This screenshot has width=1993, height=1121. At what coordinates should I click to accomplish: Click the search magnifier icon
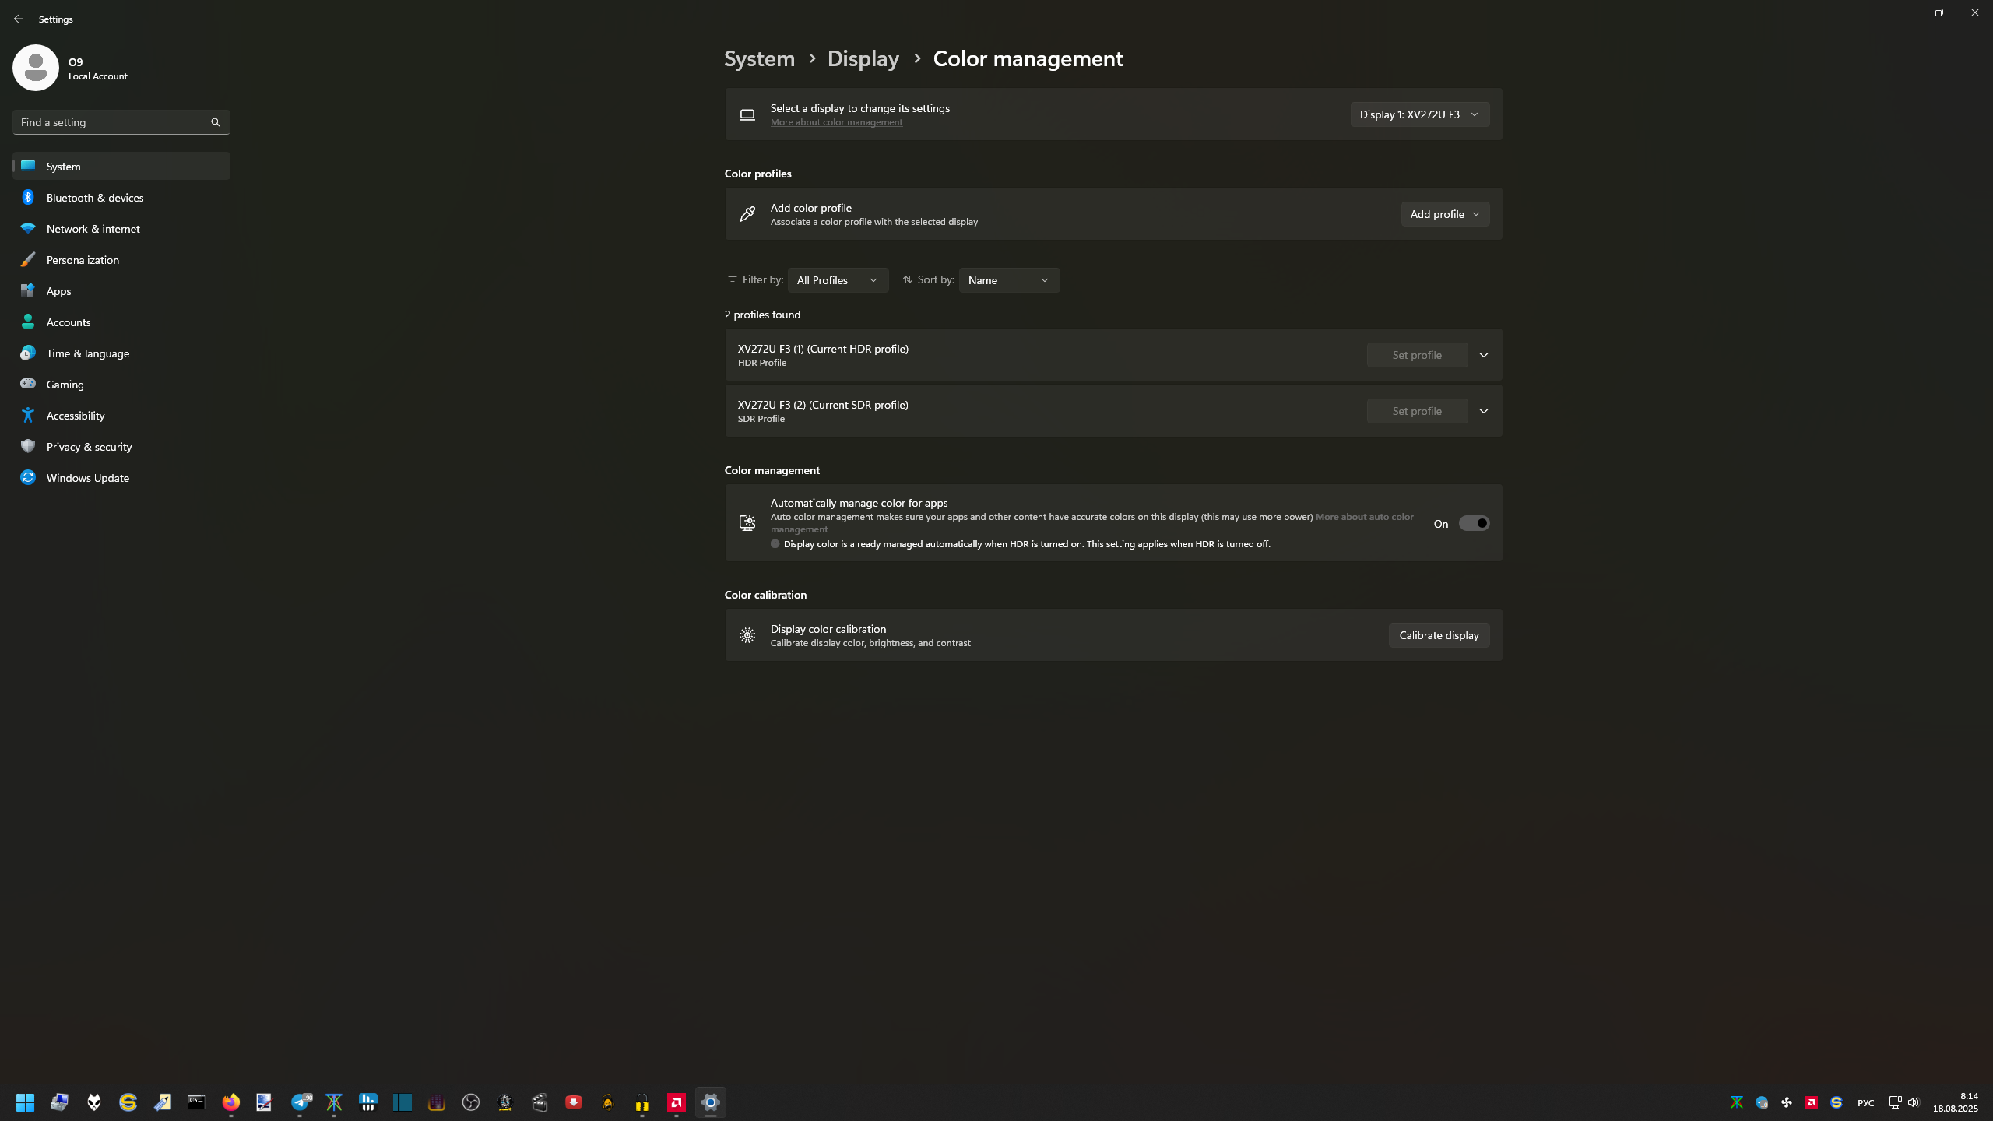[x=216, y=122]
